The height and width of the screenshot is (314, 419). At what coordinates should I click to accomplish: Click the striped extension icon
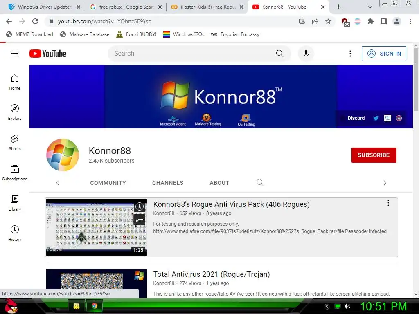358,21
